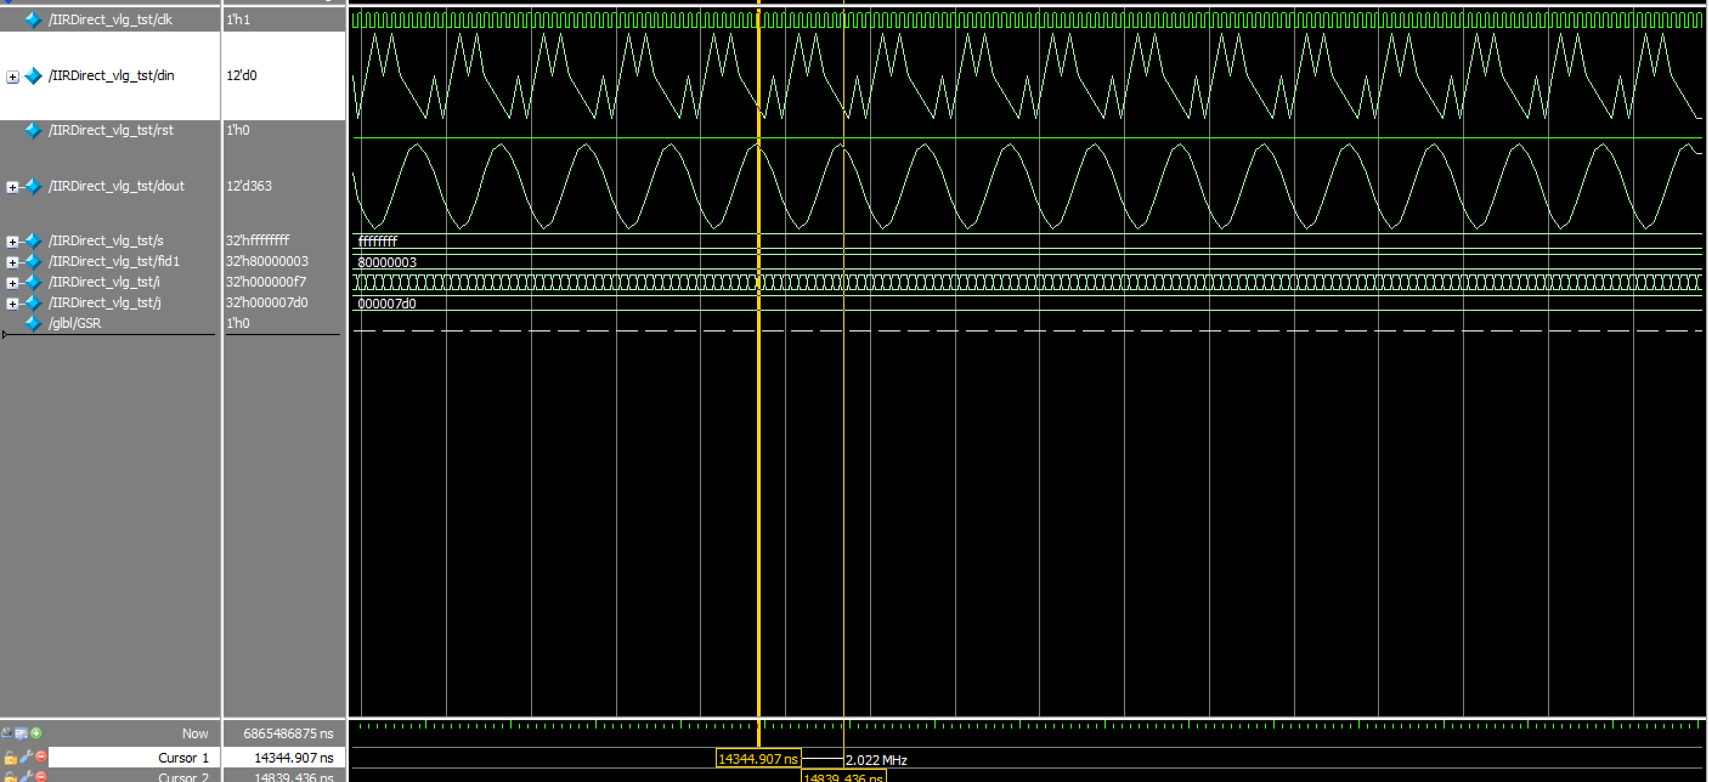Screen dimensions: 1709x782
Task: Delete Cursor 2 with the red minus icon
Action: tap(41, 777)
